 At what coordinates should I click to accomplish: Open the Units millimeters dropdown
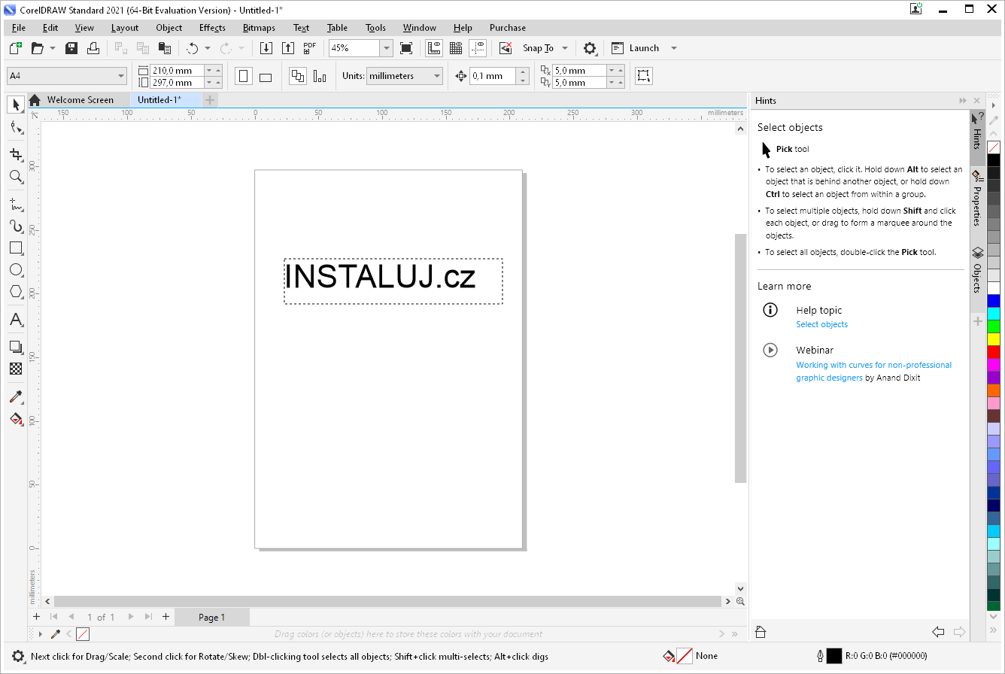point(436,76)
